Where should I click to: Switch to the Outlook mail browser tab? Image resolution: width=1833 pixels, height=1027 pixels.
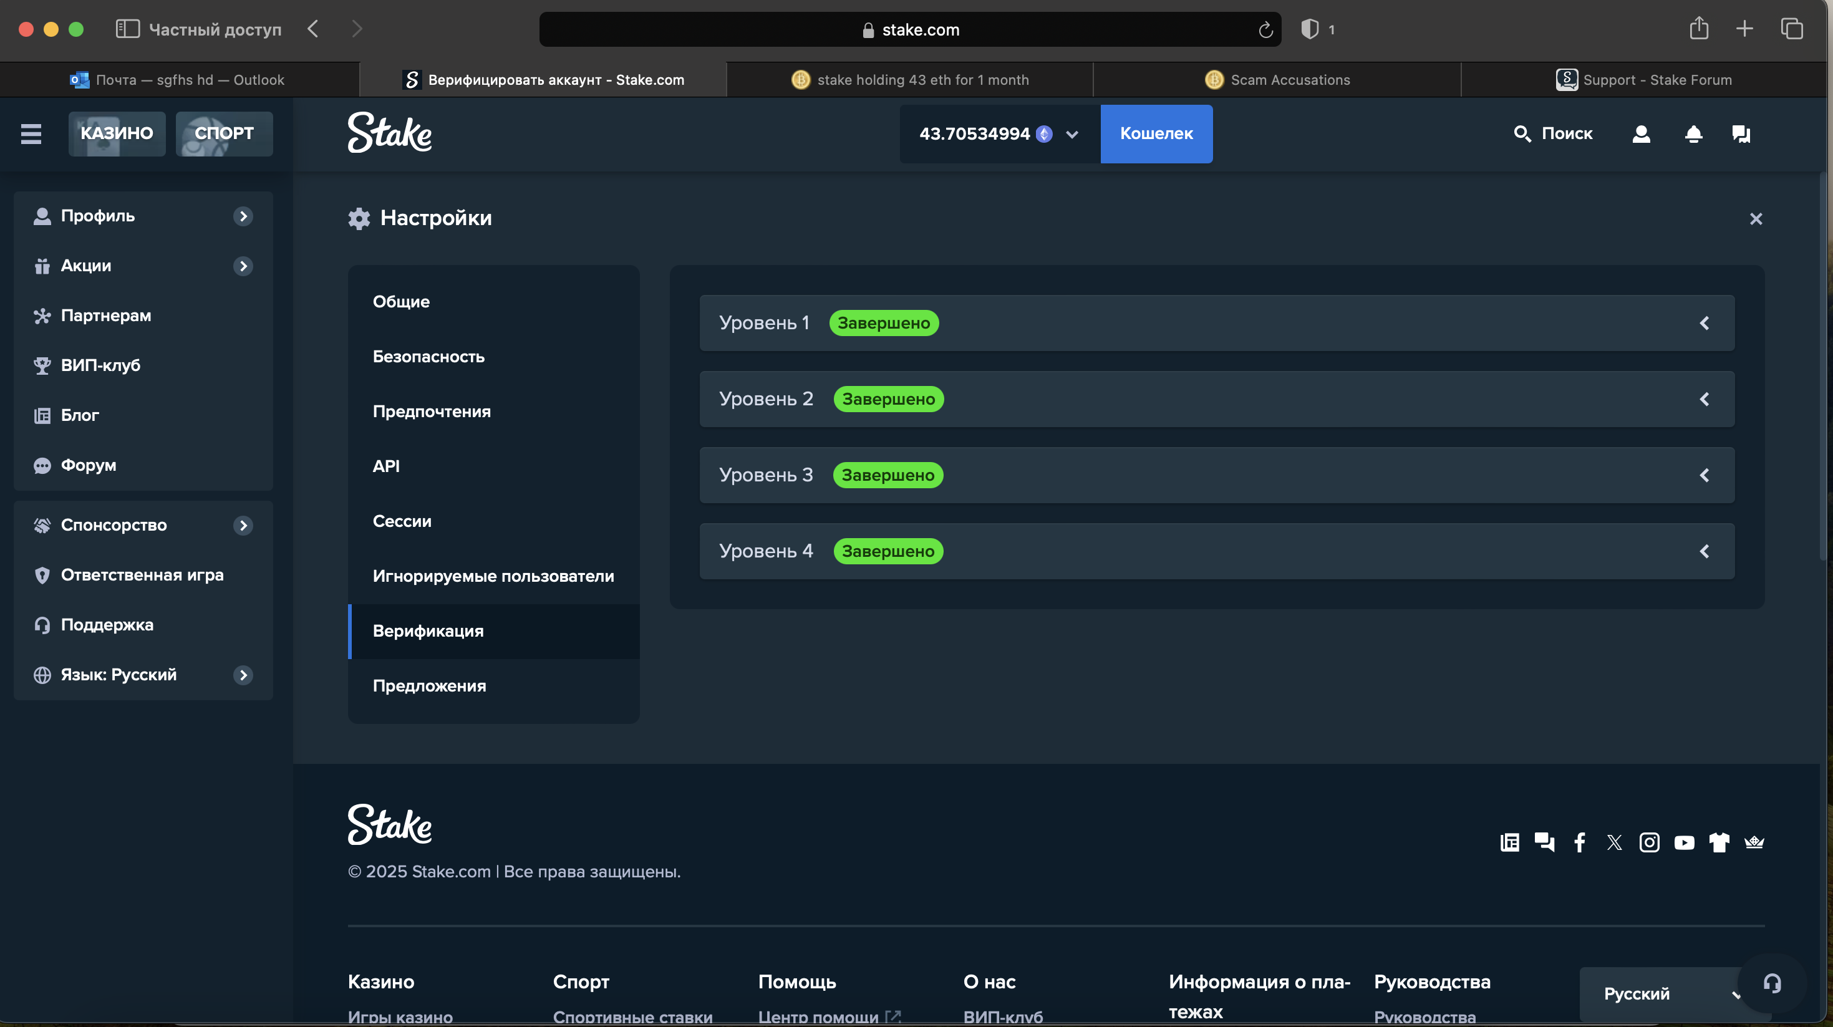pos(180,80)
